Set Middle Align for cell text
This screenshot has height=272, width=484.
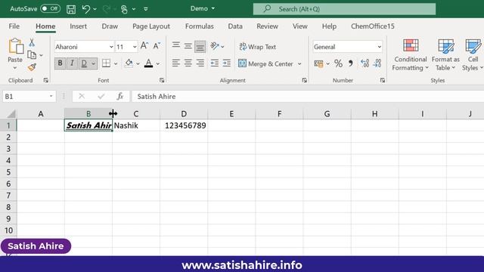(188, 46)
